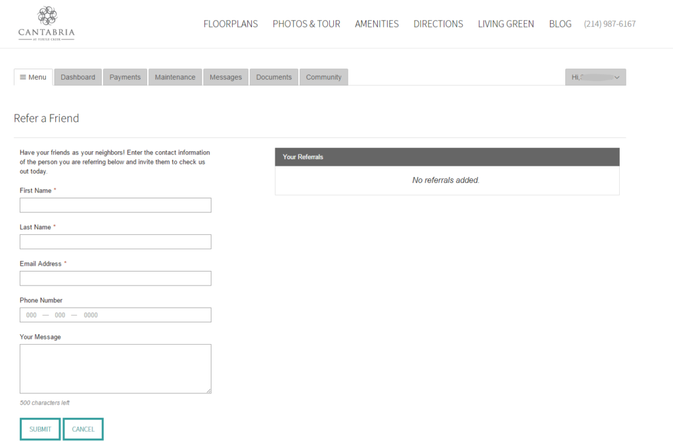Go to the Community tab

[x=323, y=77]
